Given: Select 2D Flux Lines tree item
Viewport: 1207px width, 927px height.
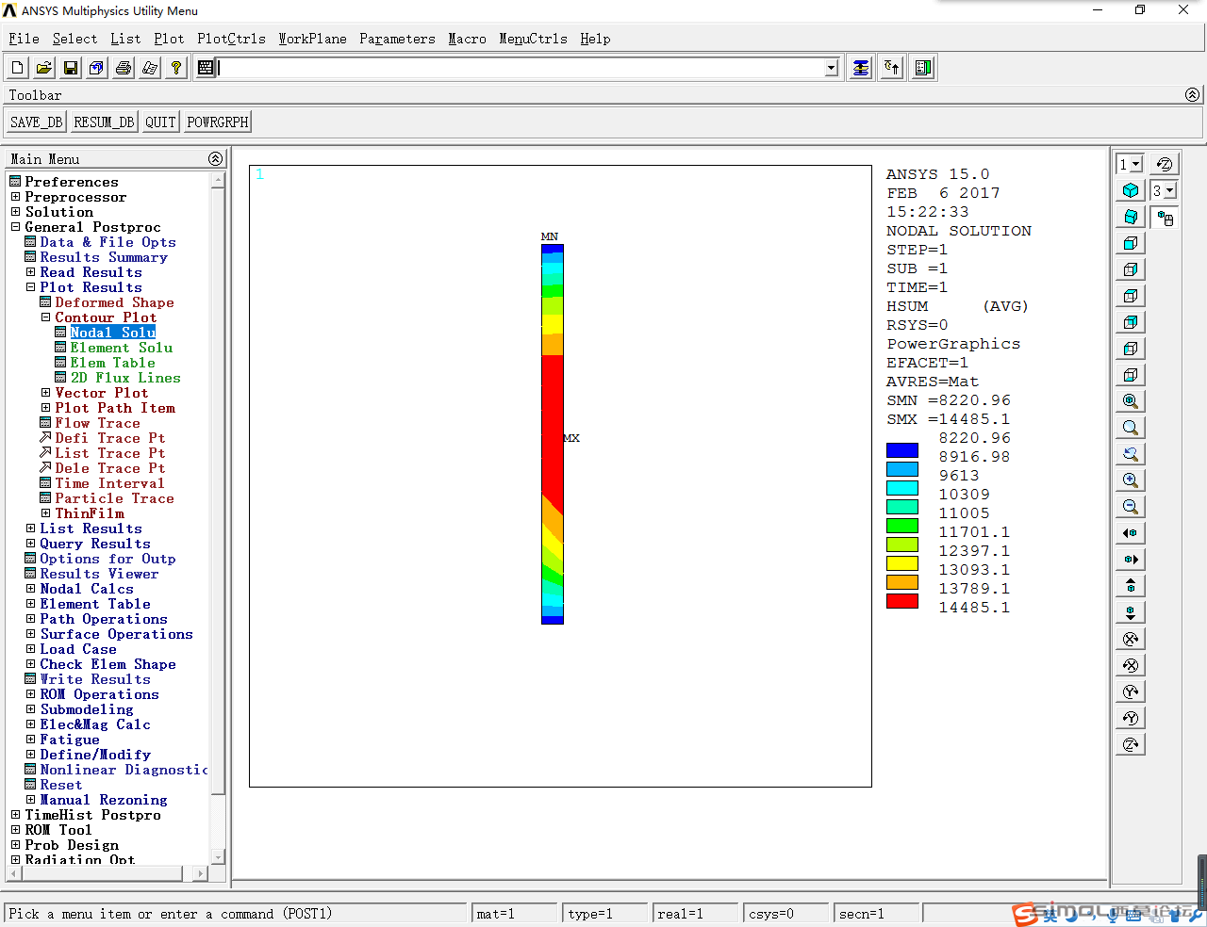Looking at the screenshot, I should point(125,378).
